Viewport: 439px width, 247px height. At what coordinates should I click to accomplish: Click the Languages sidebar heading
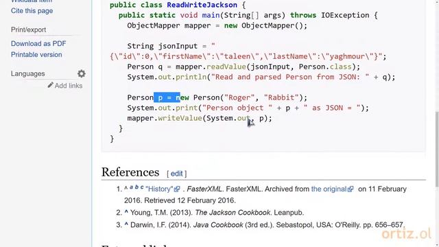(27, 73)
